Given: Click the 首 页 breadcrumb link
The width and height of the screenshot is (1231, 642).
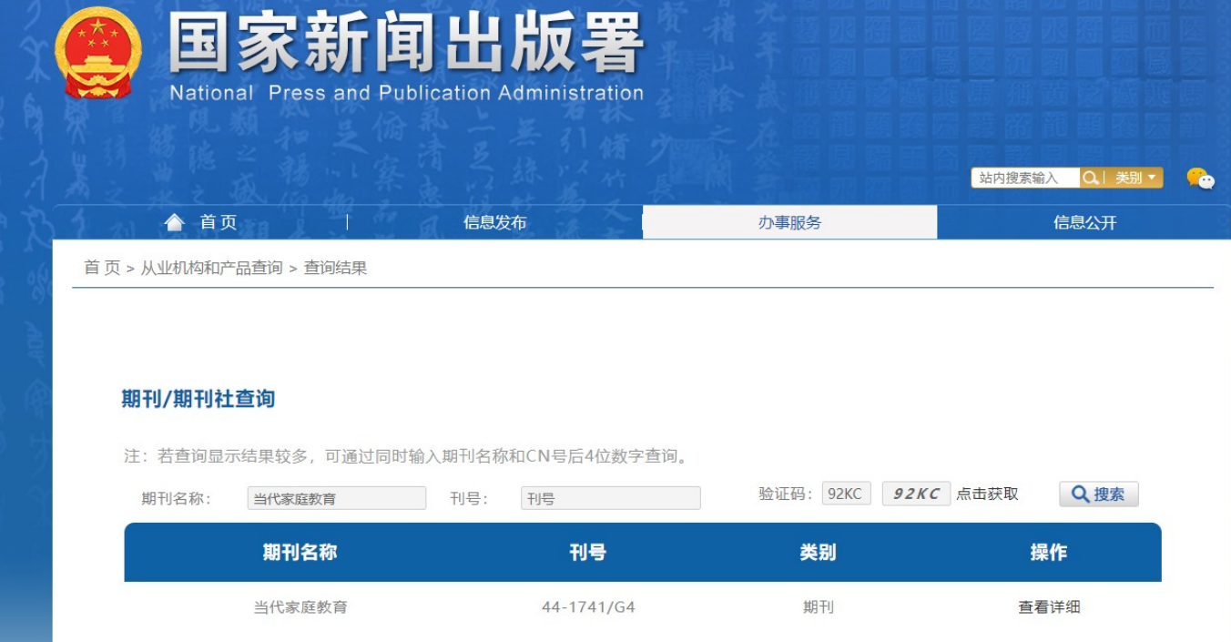Looking at the screenshot, I should click(x=102, y=268).
